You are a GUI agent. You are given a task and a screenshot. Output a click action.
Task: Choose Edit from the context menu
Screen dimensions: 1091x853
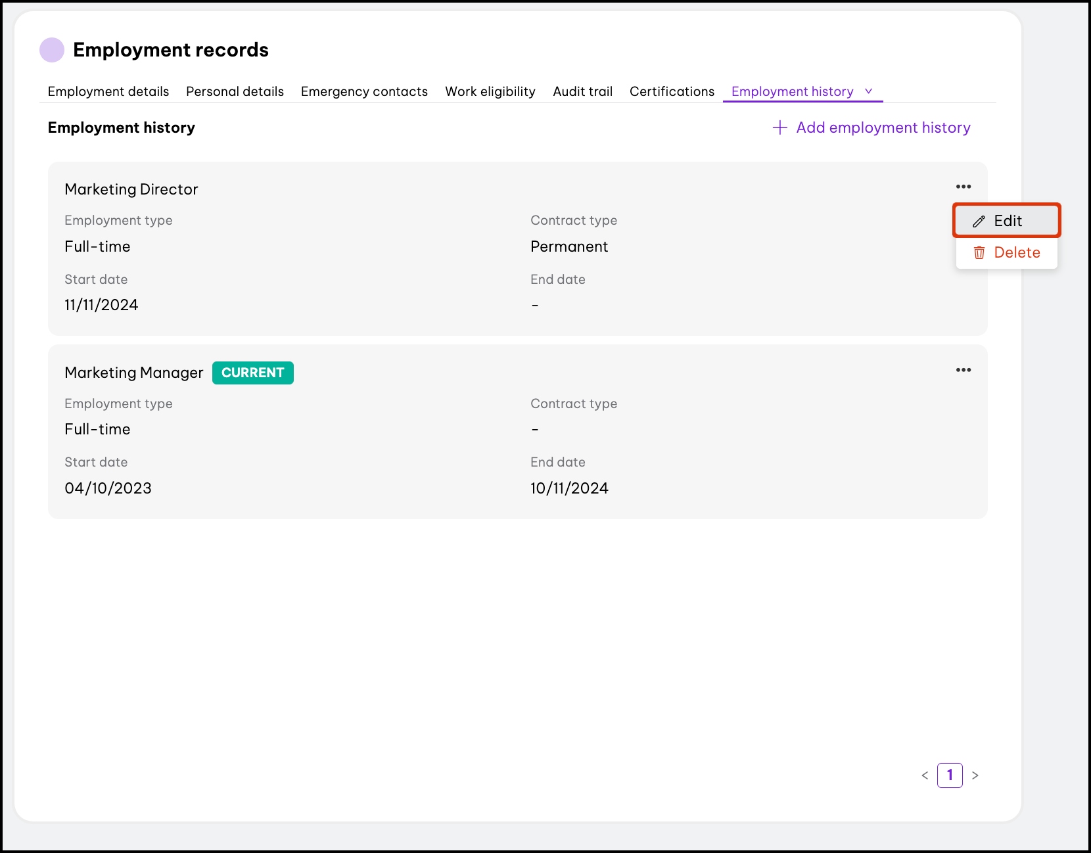(x=1007, y=221)
